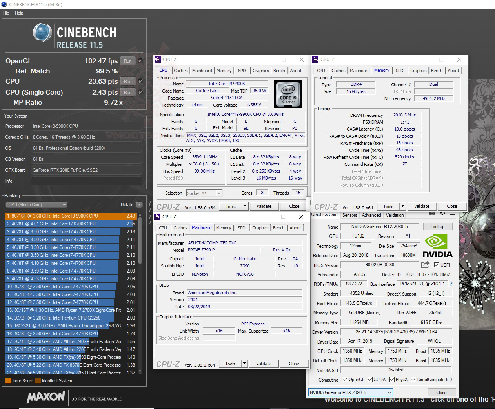Viewport: 495px width, 409px height.
Task: Click the Cinebench sphere logo
Action: click(x=42, y=32)
